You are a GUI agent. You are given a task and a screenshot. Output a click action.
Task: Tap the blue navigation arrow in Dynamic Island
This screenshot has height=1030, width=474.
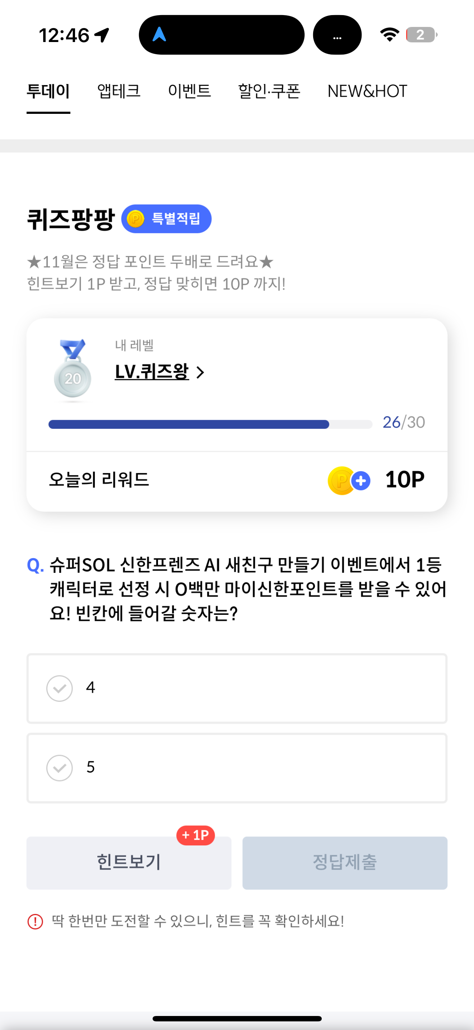click(159, 34)
